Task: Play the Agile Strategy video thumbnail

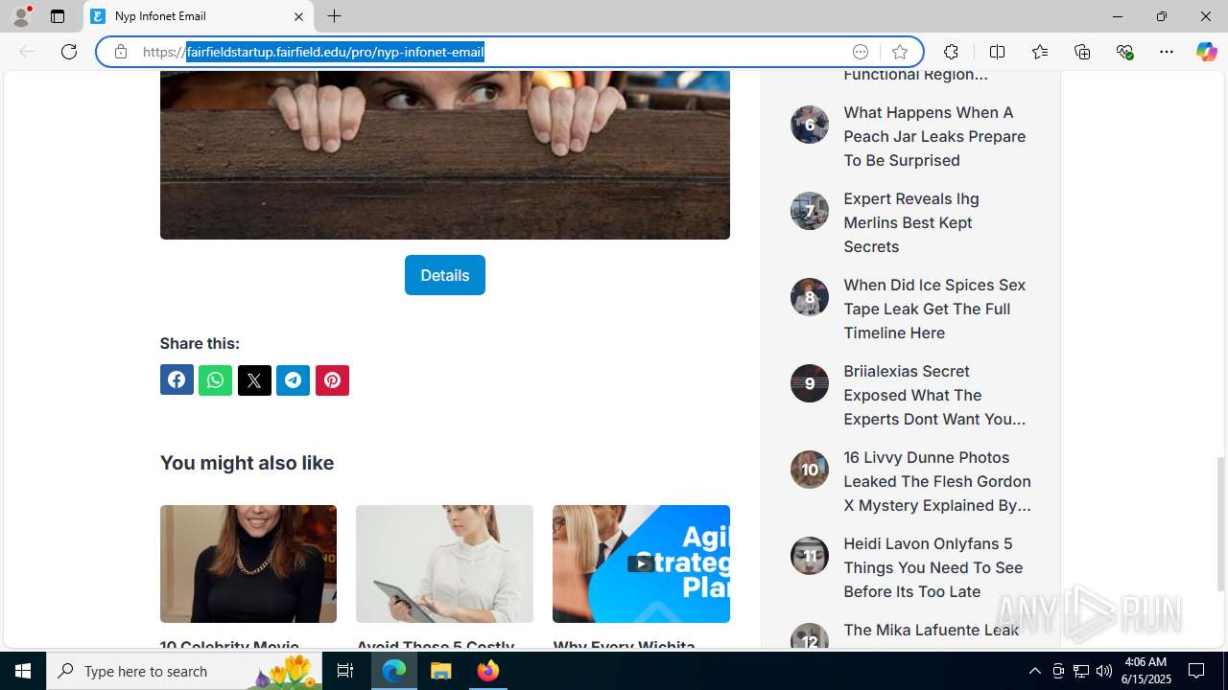Action: point(641,563)
